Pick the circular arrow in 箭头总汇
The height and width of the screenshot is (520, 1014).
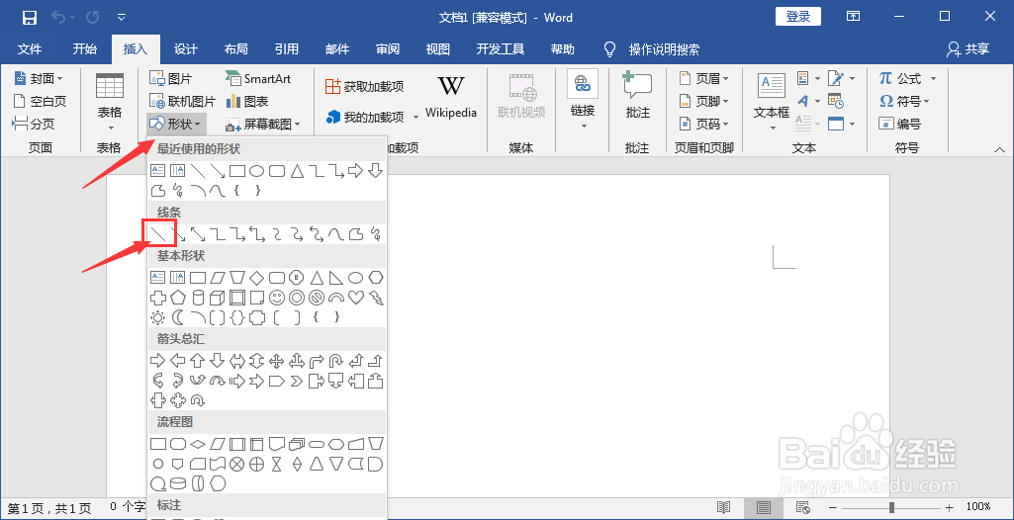point(198,400)
